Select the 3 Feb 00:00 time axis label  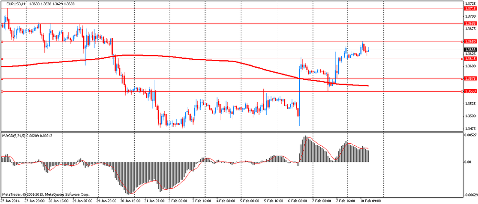(179, 201)
